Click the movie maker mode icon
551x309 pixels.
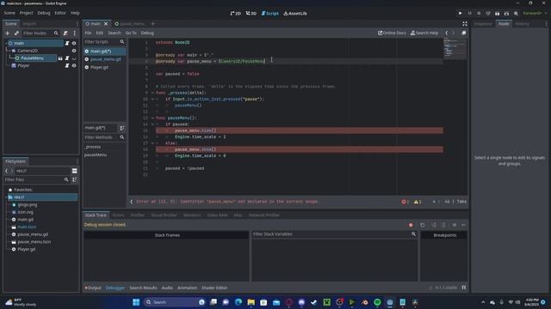coord(516,14)
